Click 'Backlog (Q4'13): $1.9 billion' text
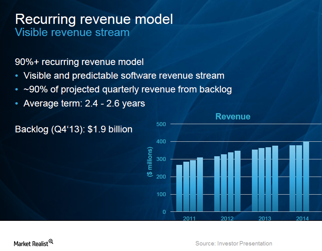The image size is (322, 251). pyautogui.click(x=74, y=130)
